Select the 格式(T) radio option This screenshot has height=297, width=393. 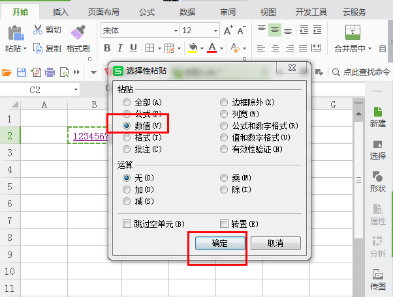[x=127, y=137]
